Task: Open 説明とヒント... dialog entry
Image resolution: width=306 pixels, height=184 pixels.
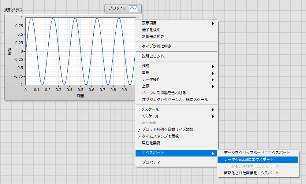Action: (176, 56)
